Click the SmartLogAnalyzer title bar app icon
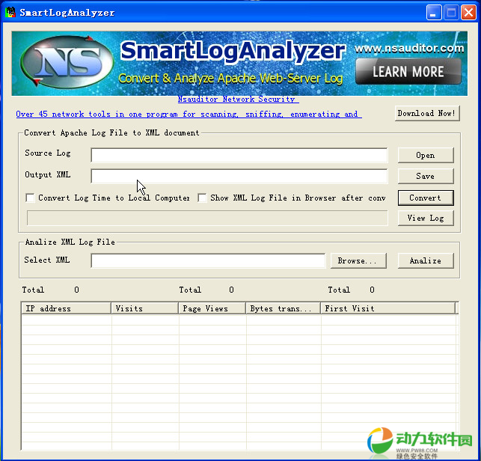Screen dimensions: 481x461 click(10, 12)
